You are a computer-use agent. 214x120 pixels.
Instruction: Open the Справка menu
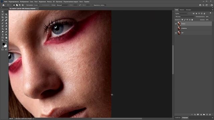point(87,2)
